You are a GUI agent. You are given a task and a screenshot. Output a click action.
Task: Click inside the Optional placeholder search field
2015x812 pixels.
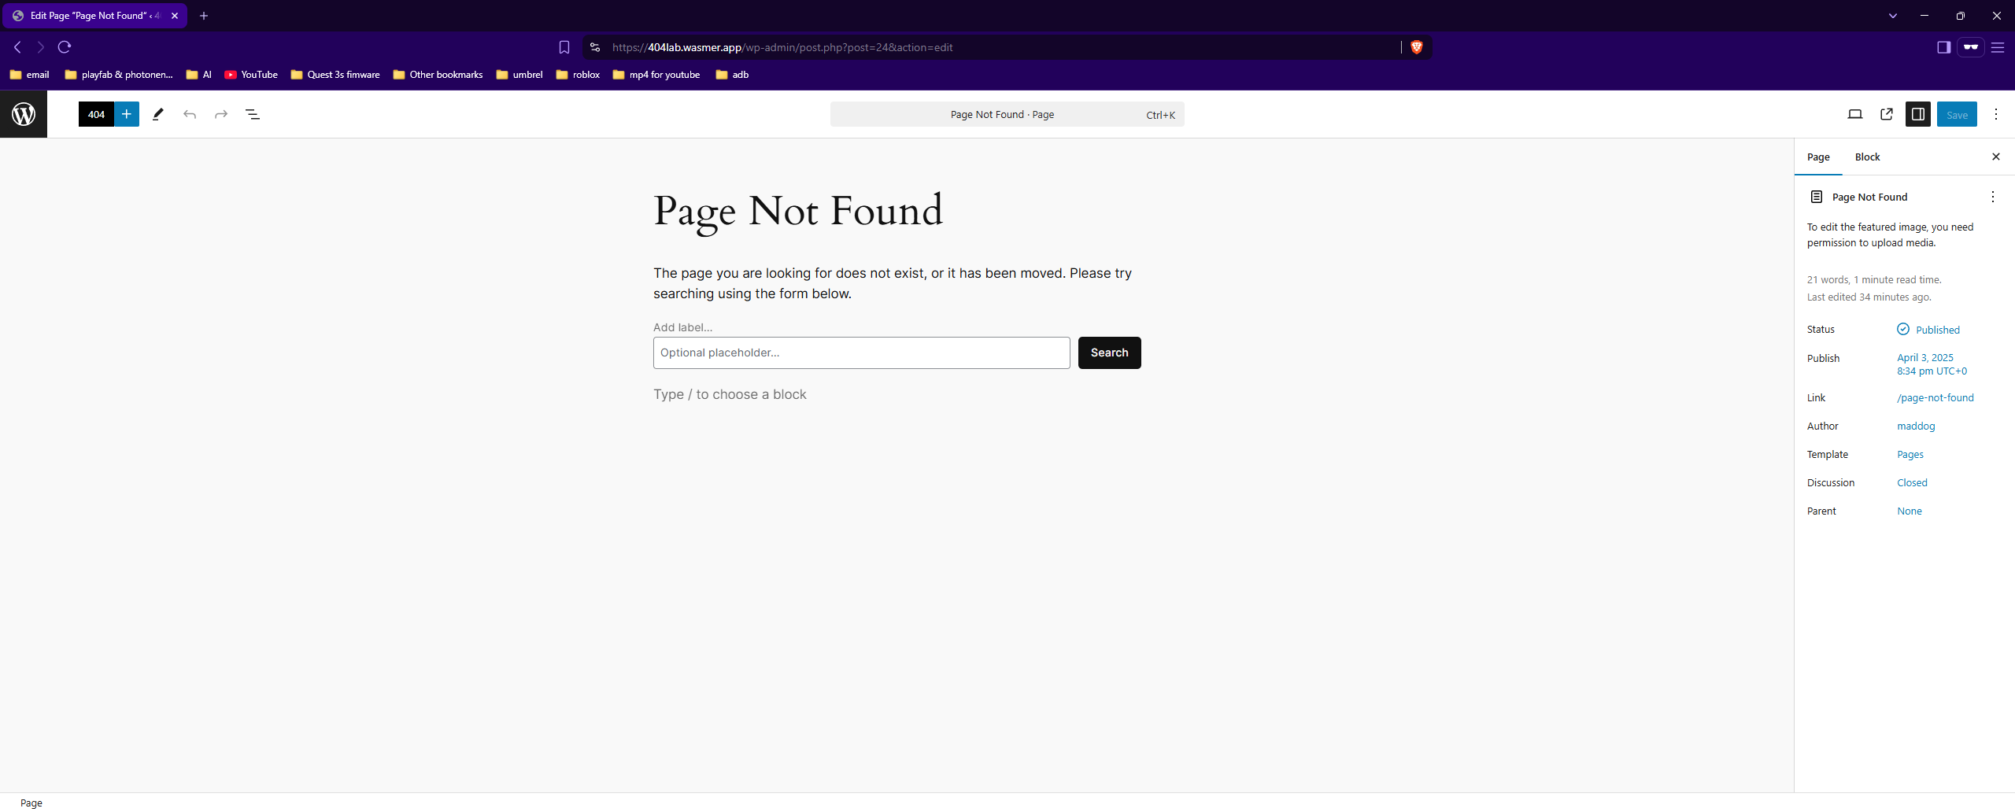click(861, 352)
